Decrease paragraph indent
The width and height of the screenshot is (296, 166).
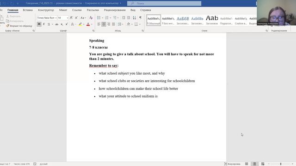pos(123,18)
